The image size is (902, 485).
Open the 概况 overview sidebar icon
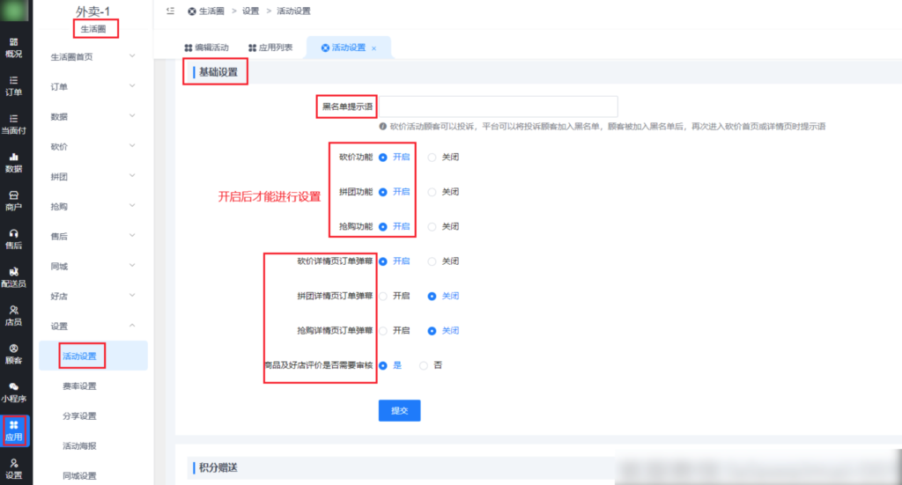click(14, 48)
